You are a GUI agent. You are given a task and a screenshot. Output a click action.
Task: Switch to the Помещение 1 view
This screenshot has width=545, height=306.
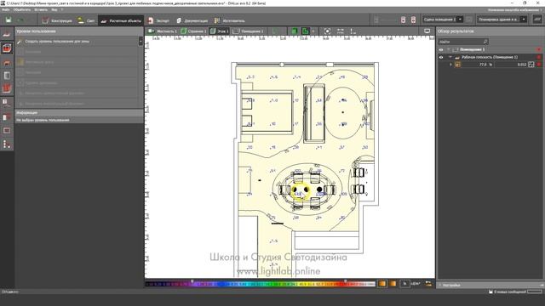click(x=248, y=31)
